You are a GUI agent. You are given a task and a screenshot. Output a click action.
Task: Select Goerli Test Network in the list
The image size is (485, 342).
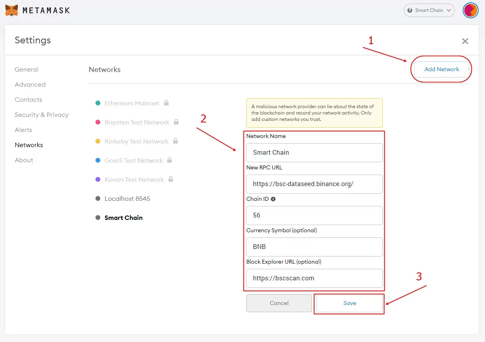[134, 160]
